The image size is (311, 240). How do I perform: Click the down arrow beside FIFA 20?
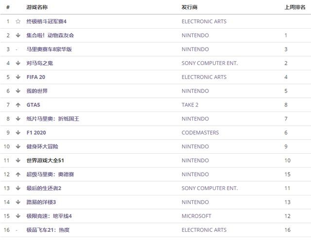coord(18,77)
